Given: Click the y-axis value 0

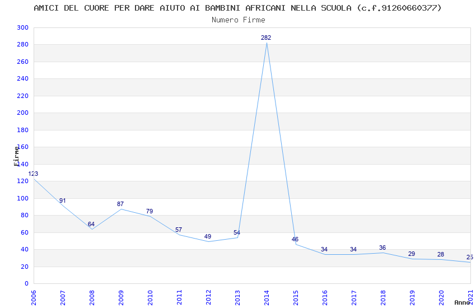Looking at the screenshot, I should pos(27,284).
